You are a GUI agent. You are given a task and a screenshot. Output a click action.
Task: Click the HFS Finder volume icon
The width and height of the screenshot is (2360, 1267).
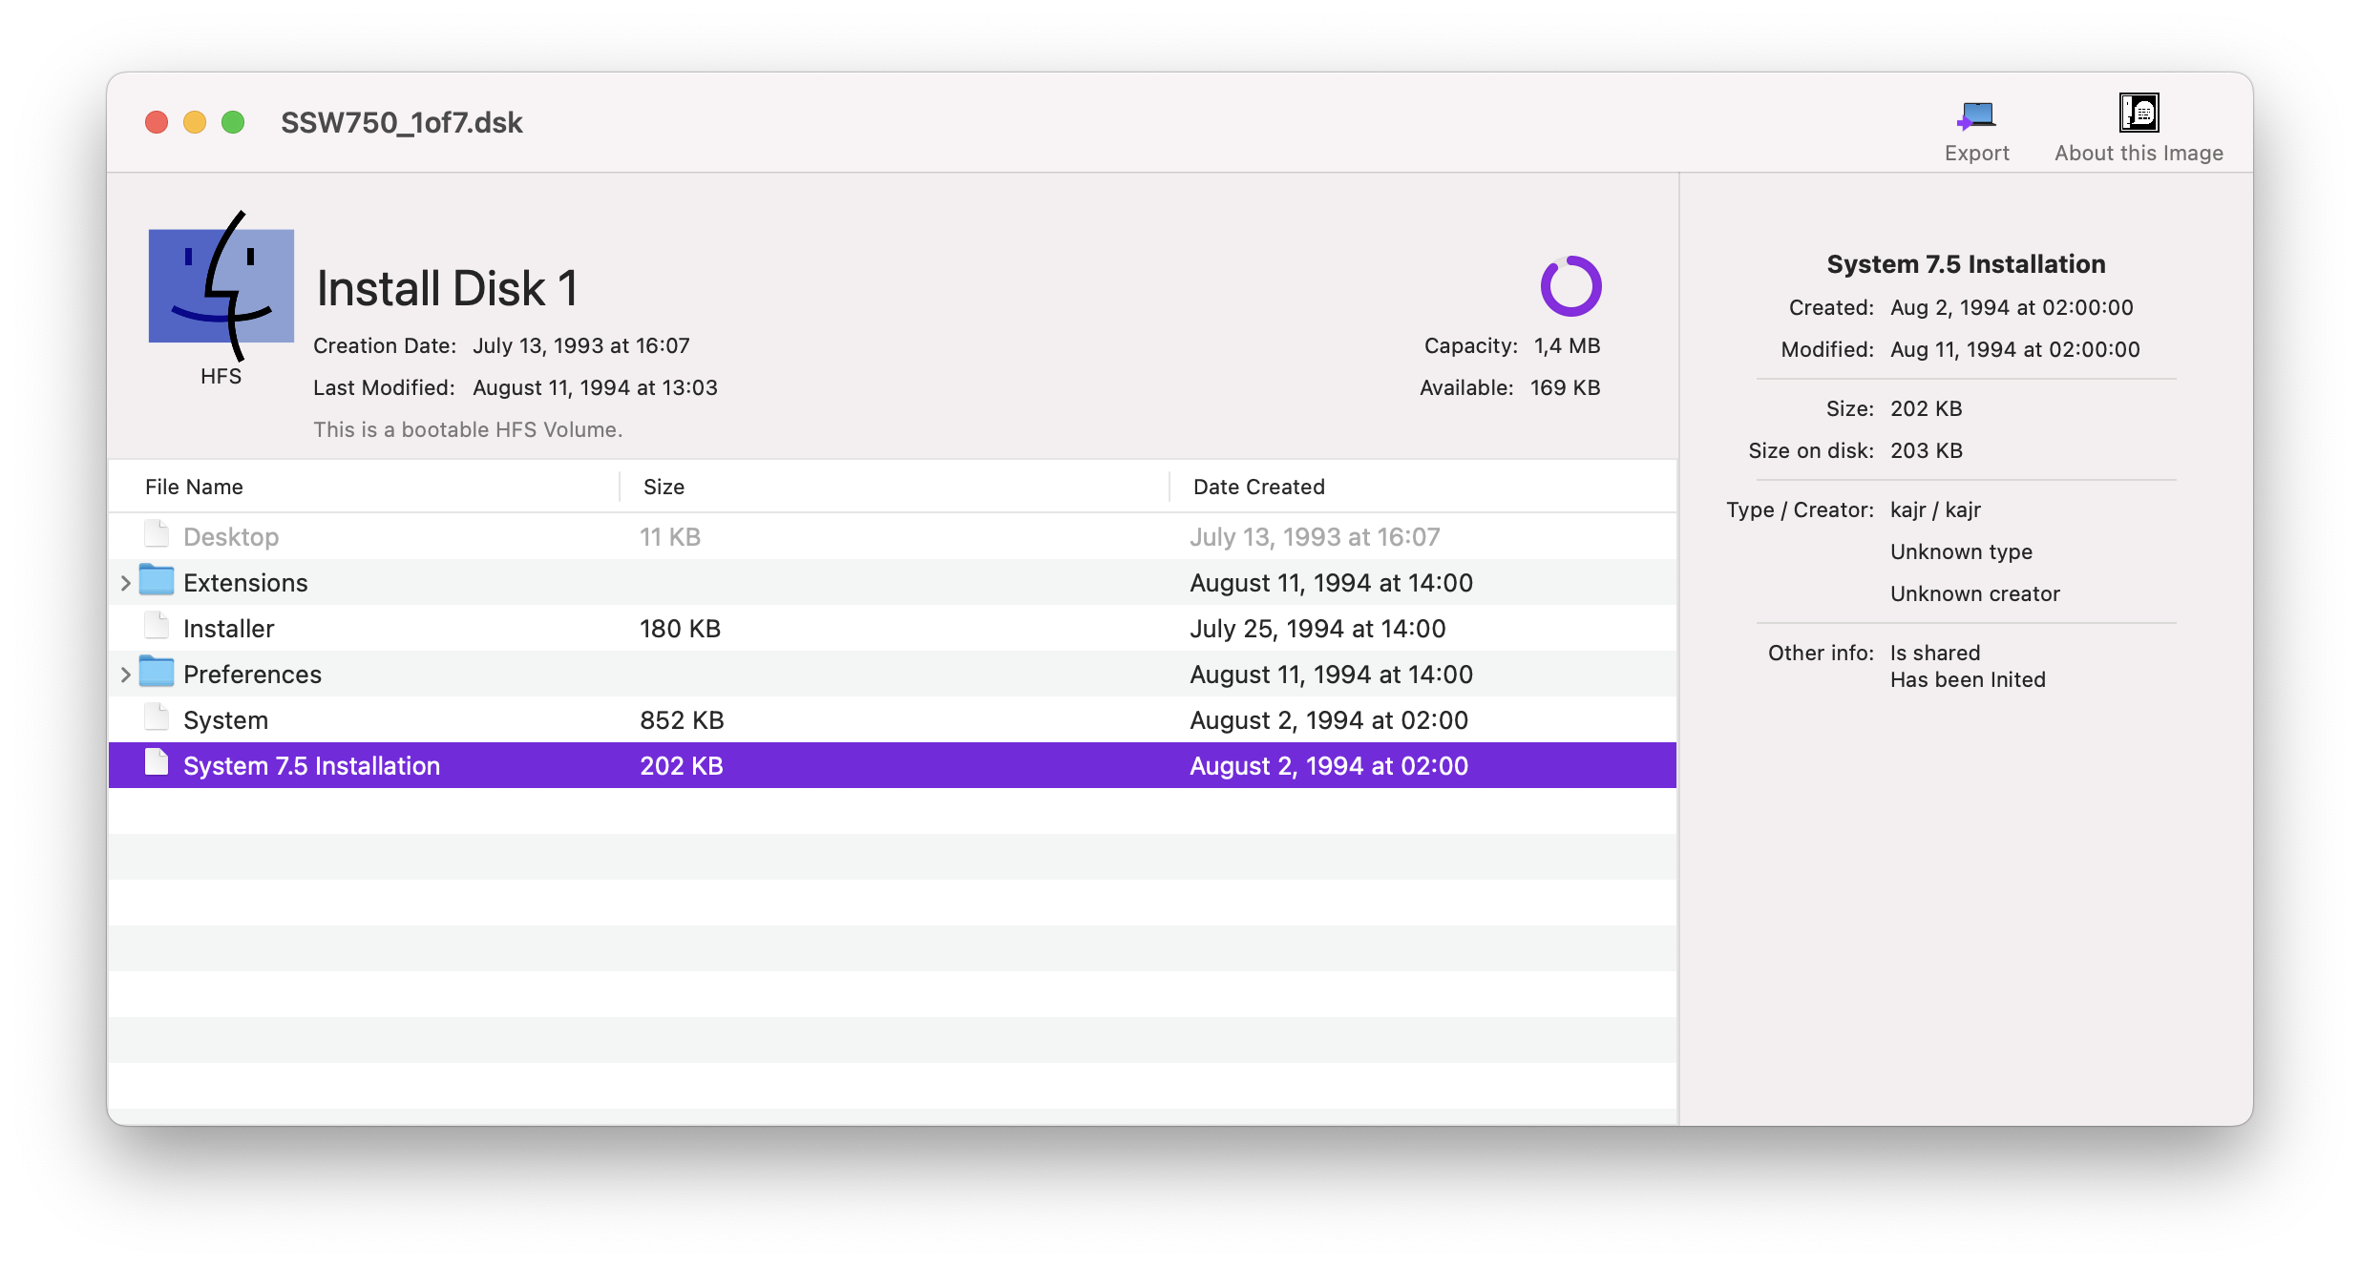tap(221, 286)
